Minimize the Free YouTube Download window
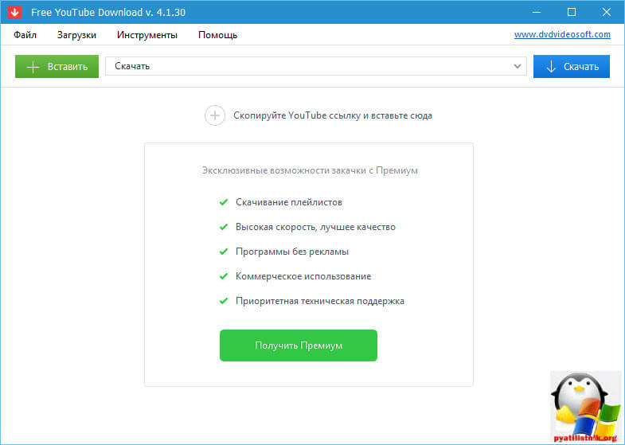 [x=537, y=12]
